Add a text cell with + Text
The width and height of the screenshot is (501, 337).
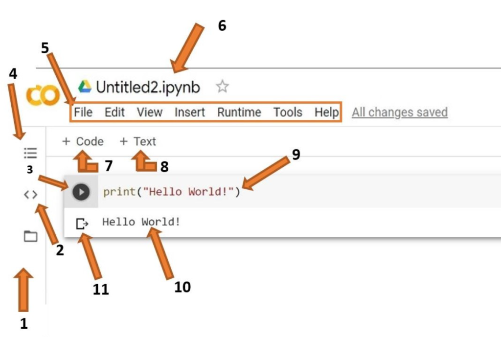[x=138, y=142]
